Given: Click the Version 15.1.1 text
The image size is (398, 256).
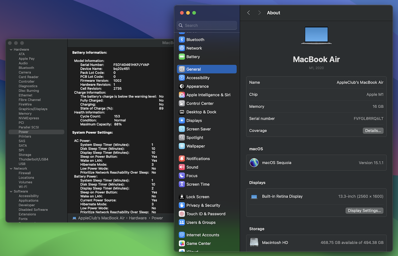Looking at the screenshot, I should click(x=371, y=163).
